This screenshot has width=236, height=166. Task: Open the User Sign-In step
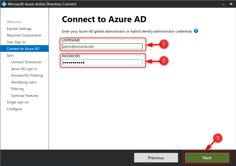17,42
